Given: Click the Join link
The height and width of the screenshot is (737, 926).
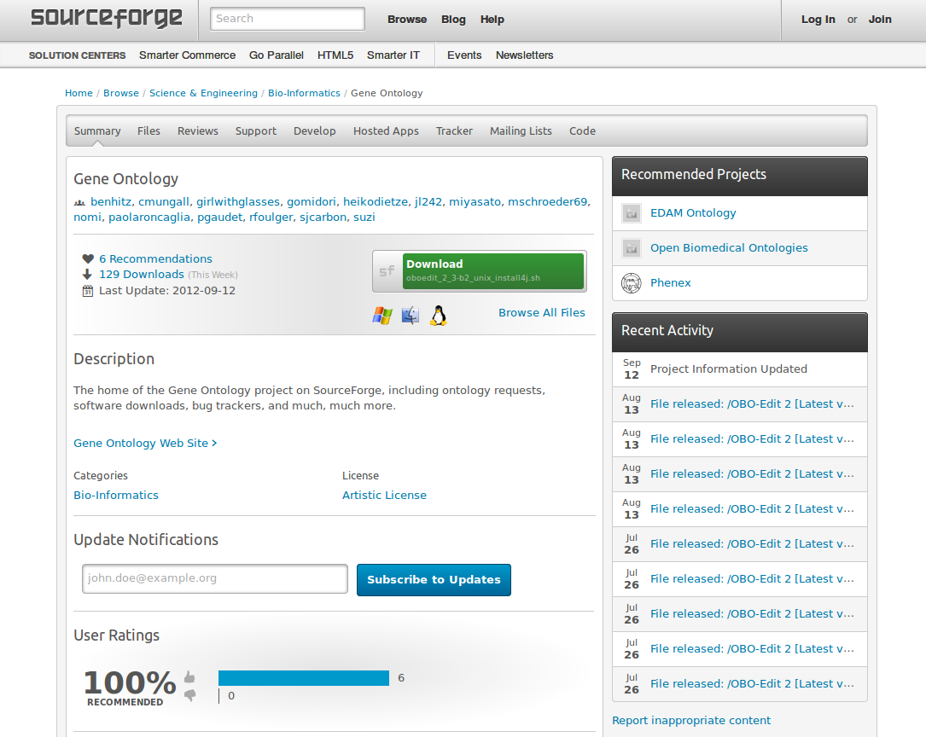Looking at the screenshot, I should (x=880, y=20).
